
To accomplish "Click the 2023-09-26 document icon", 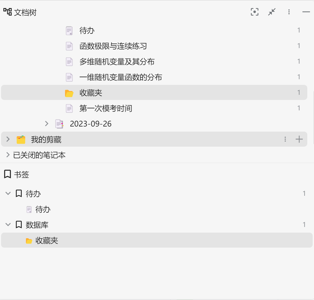I will [59, 124].
